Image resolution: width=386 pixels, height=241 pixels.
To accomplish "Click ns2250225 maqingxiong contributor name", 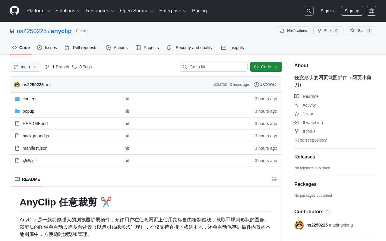I will (329, 225).
